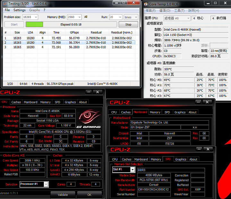Open the File menu in LinX

coord(7,10)
